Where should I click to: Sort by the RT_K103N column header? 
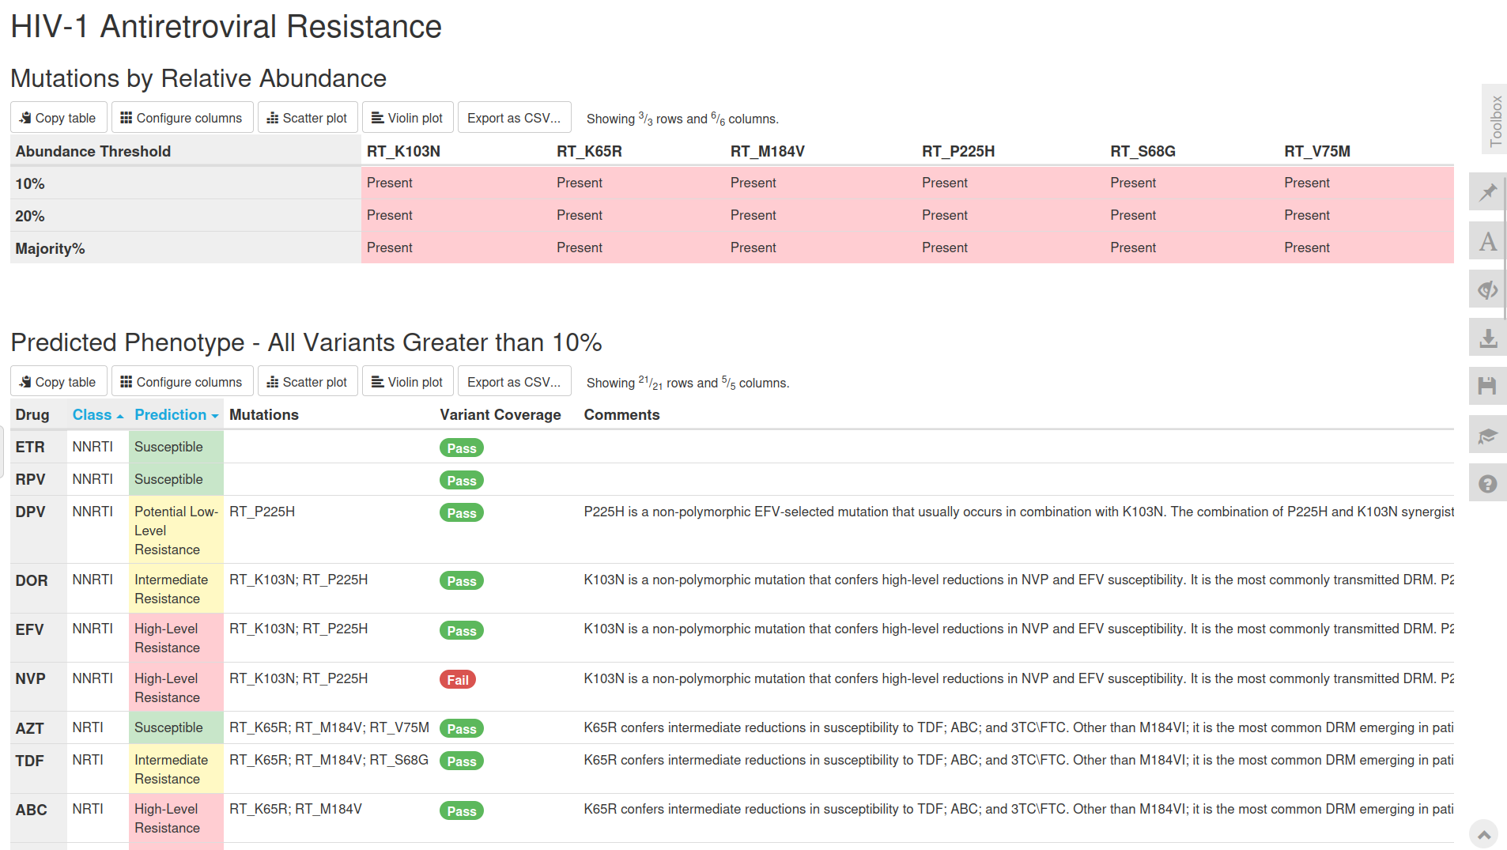(403, 151)
